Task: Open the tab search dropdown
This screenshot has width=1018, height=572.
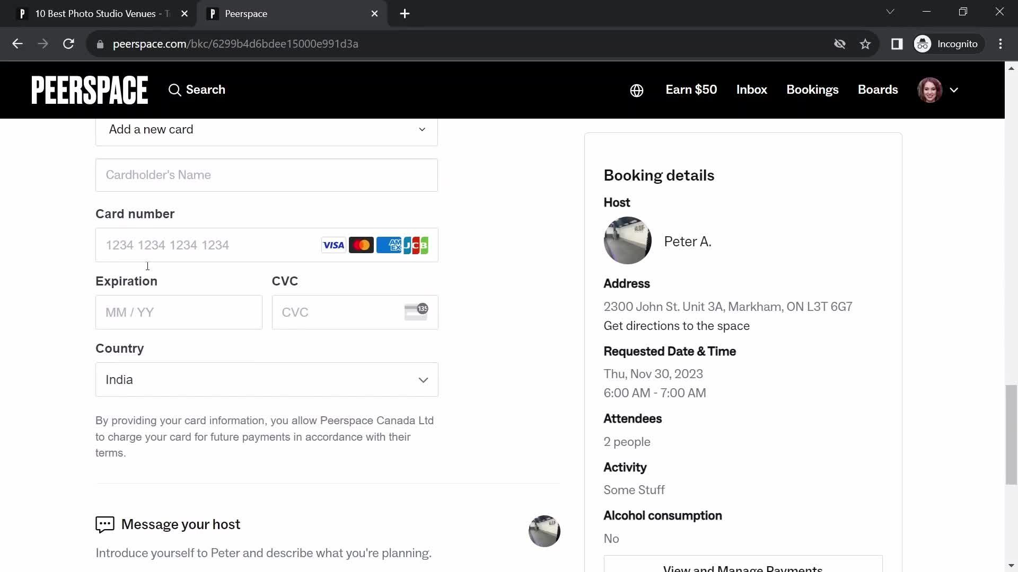Action: tap(890, 12)
